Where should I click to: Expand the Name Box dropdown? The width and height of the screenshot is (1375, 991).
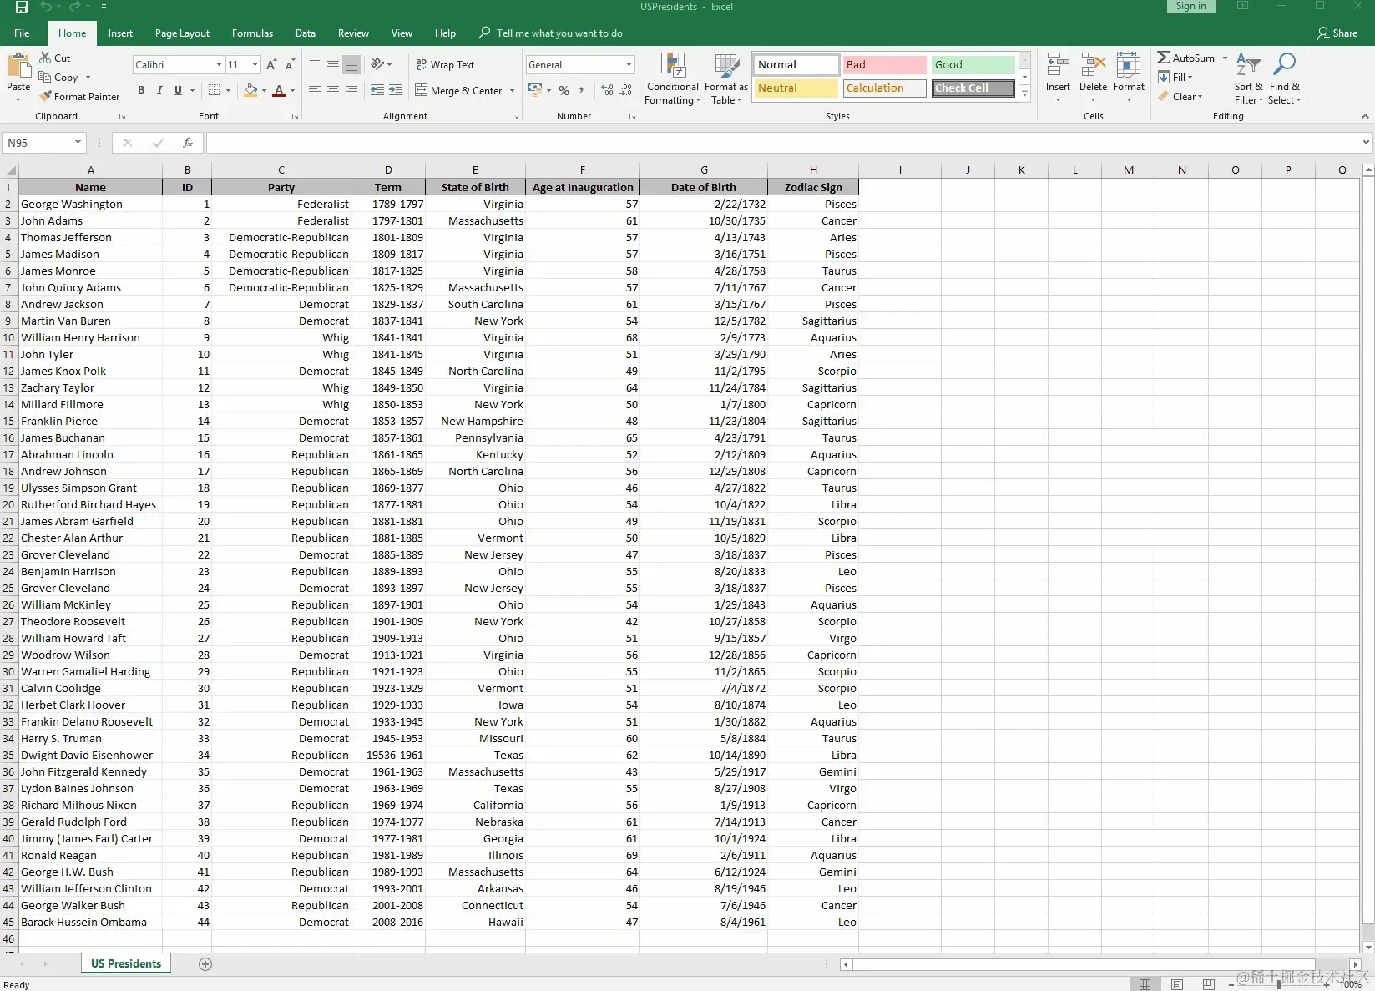tap(78, 143)
